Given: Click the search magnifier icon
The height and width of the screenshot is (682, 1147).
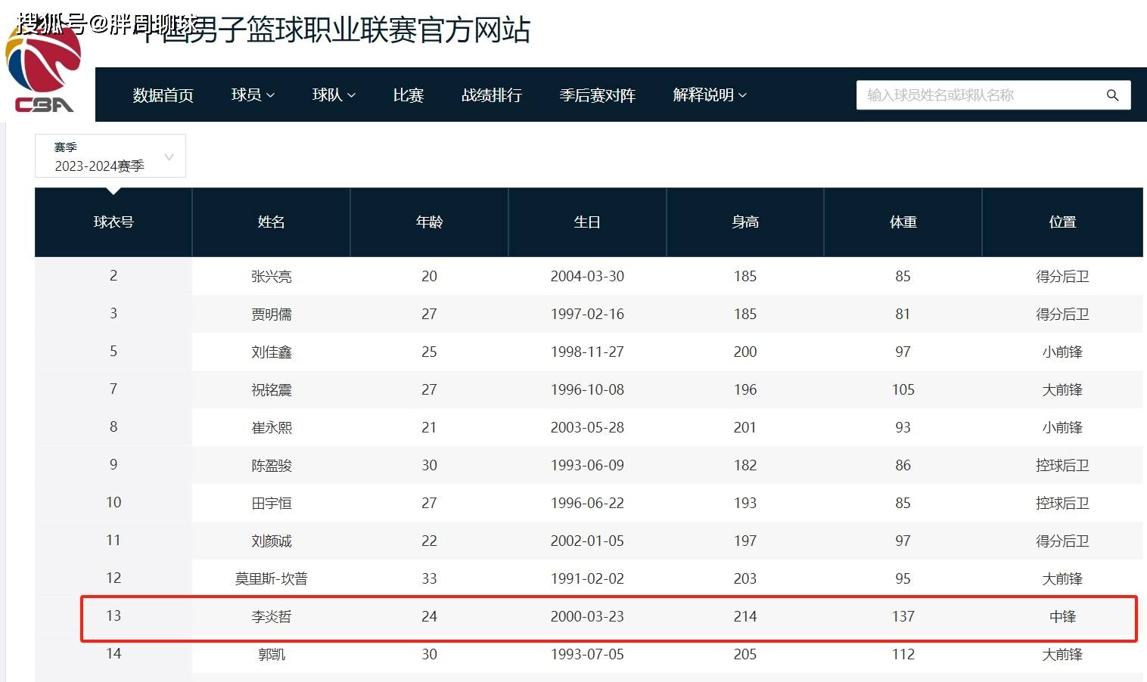Looking at the screenshot, I should point(1112,95).
